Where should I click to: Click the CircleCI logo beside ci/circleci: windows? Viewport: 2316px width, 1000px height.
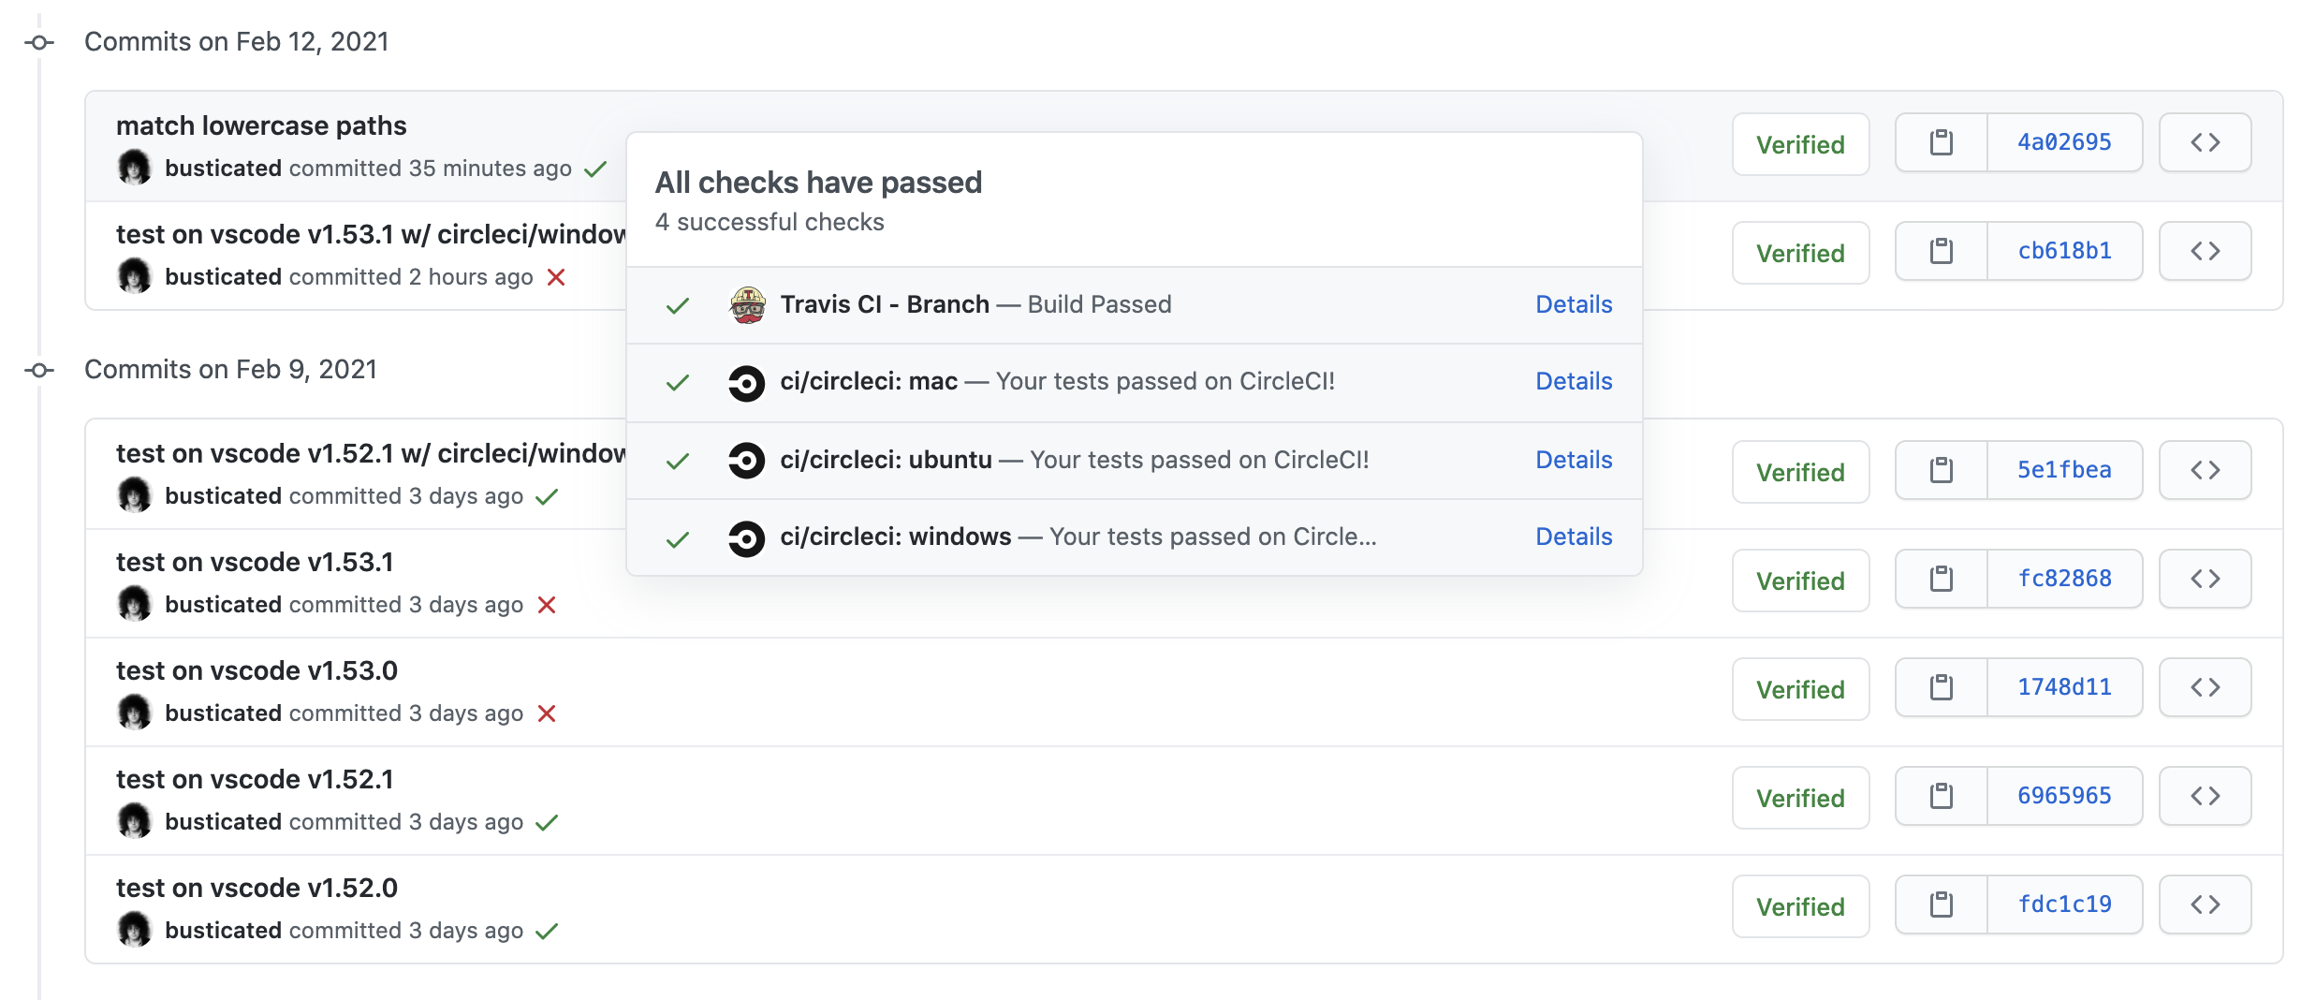click(746, 538)
